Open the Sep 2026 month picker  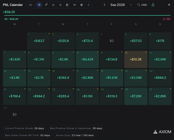coord(117,5)
